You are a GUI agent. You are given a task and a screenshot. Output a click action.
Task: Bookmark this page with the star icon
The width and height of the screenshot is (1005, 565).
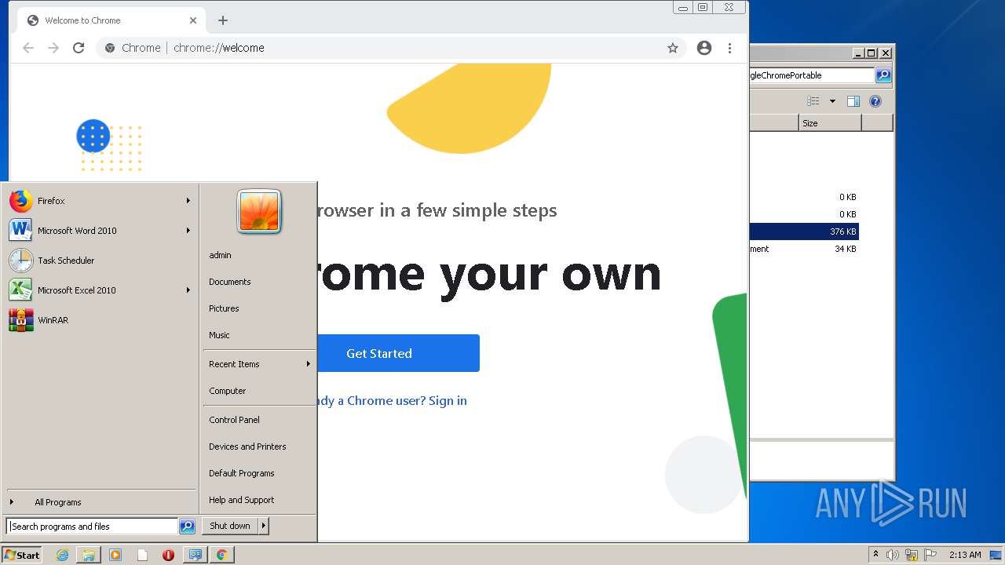click(x=673, y=48)
